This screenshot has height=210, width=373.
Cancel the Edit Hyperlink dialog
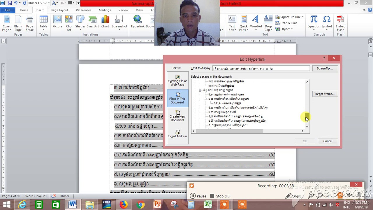click(328, 141)
